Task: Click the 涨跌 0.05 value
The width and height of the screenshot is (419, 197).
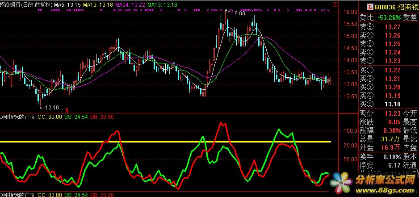Action: coord(395,122)
